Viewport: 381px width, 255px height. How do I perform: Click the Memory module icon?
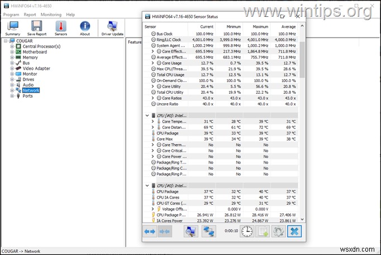(18, 57)
